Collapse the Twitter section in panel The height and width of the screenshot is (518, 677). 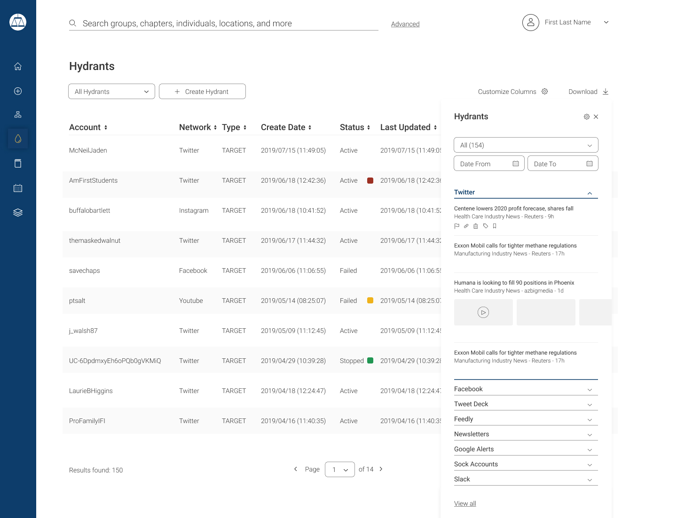pos(590,193)
